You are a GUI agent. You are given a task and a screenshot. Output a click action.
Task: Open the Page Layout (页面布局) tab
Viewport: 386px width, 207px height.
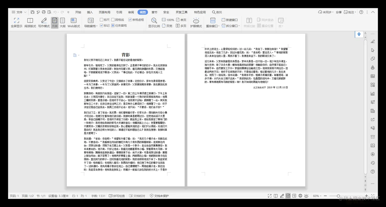[x=105, y=12]
